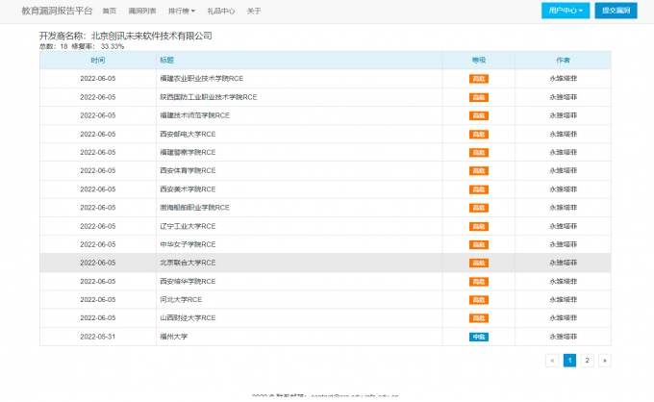Open the 西安培华学院RCE report

point(188,282)
